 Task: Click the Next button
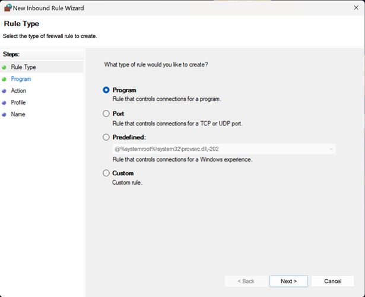tap(288, 281)
